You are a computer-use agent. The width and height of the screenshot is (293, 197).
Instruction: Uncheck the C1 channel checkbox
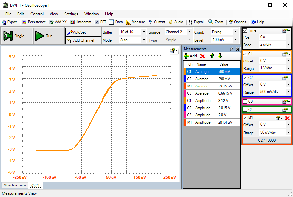pos(245,54)
